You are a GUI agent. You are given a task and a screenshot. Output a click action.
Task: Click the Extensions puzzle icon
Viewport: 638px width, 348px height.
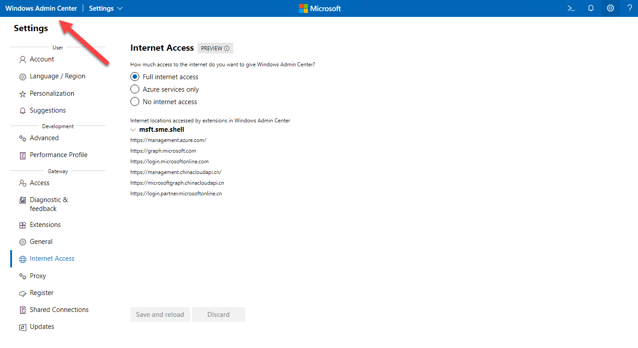tap(23, 225)
